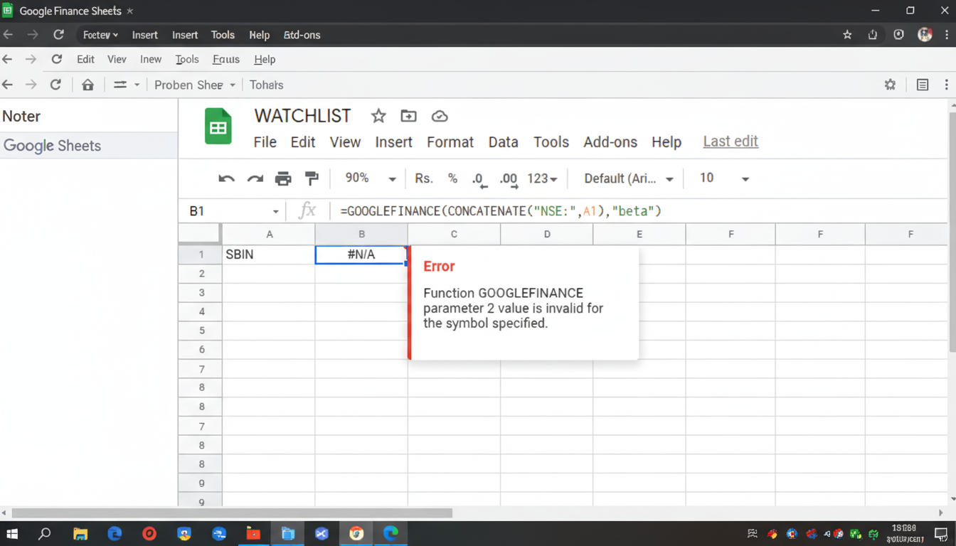956x546 pixels.
Task: Expand the Default font family dropdown
Action: click(626, 178)
